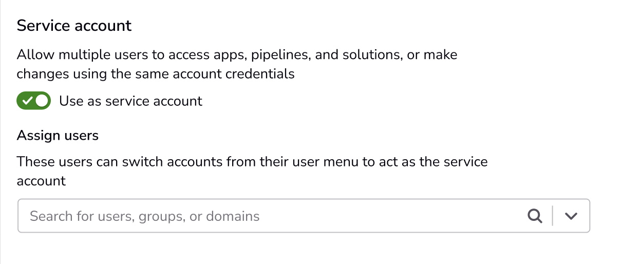Select the "Assign users" subheading
Image resolution: width=641 pixels, height=264 pixels.
pyautogui.click(x=58, y=136)
